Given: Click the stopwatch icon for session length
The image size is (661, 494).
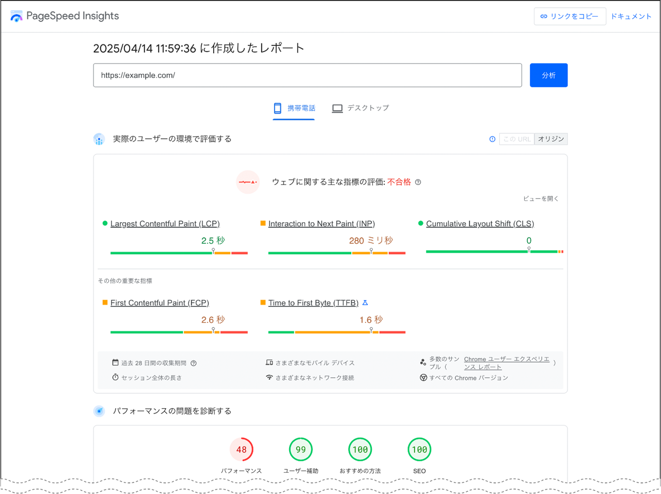Looking at the screenshot, I should tap(115, 377).
